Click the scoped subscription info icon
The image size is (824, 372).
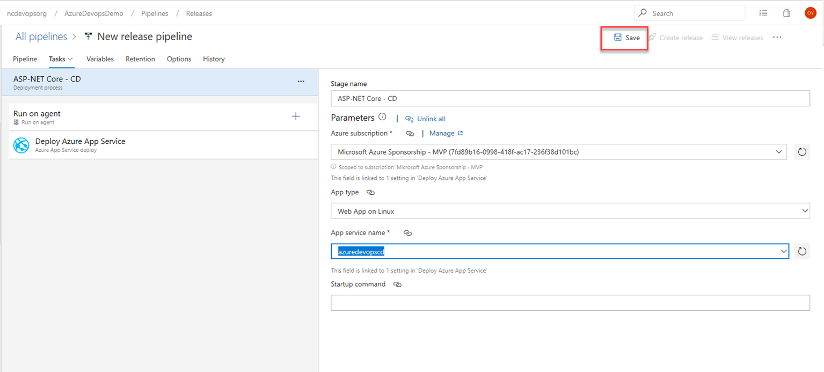pyautogui.click(x=333, y=167)
